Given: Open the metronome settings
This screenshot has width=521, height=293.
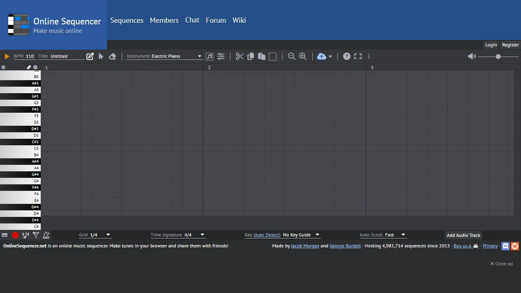Looking at the screenshot, I should [46, 235].
